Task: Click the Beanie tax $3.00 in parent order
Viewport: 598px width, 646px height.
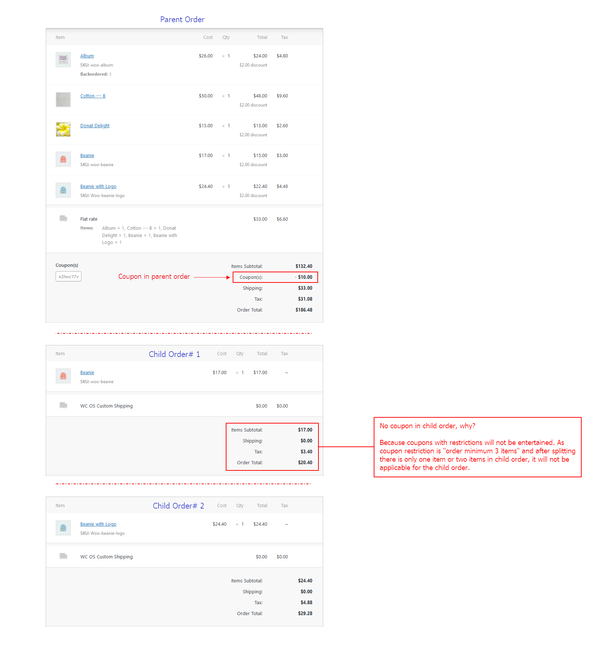Action: pyautogui.click(x=282, y=156)
